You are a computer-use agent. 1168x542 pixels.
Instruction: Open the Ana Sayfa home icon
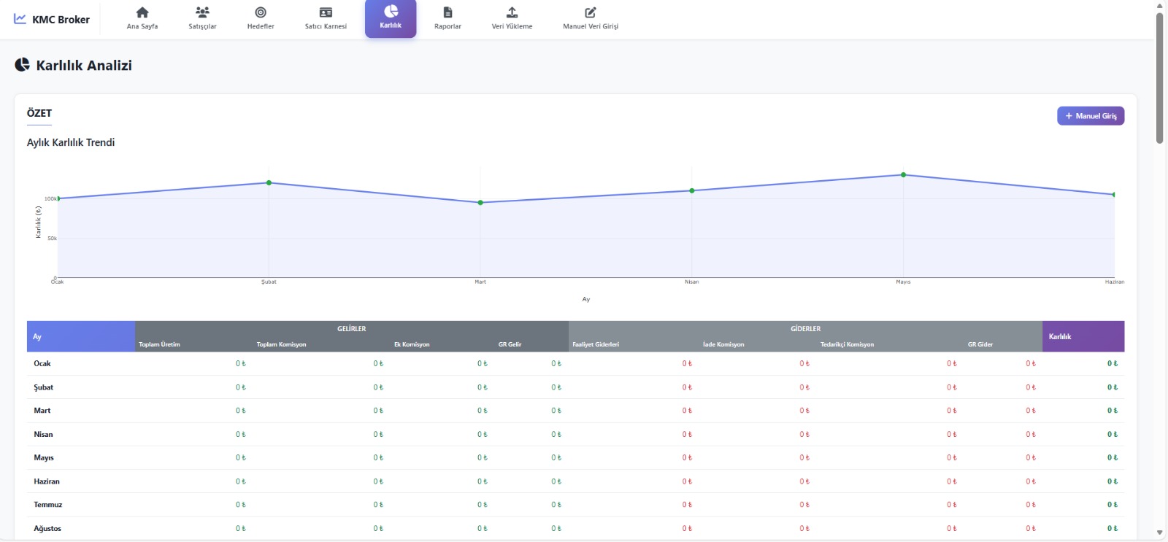coord(142,12)
